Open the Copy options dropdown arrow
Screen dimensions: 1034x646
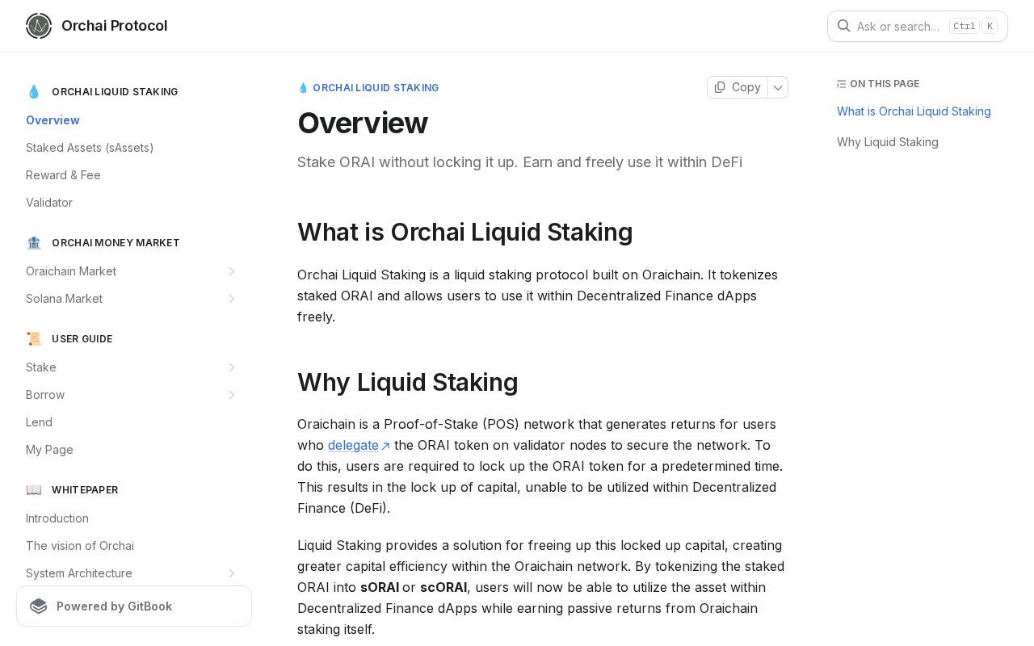[778, 87]
